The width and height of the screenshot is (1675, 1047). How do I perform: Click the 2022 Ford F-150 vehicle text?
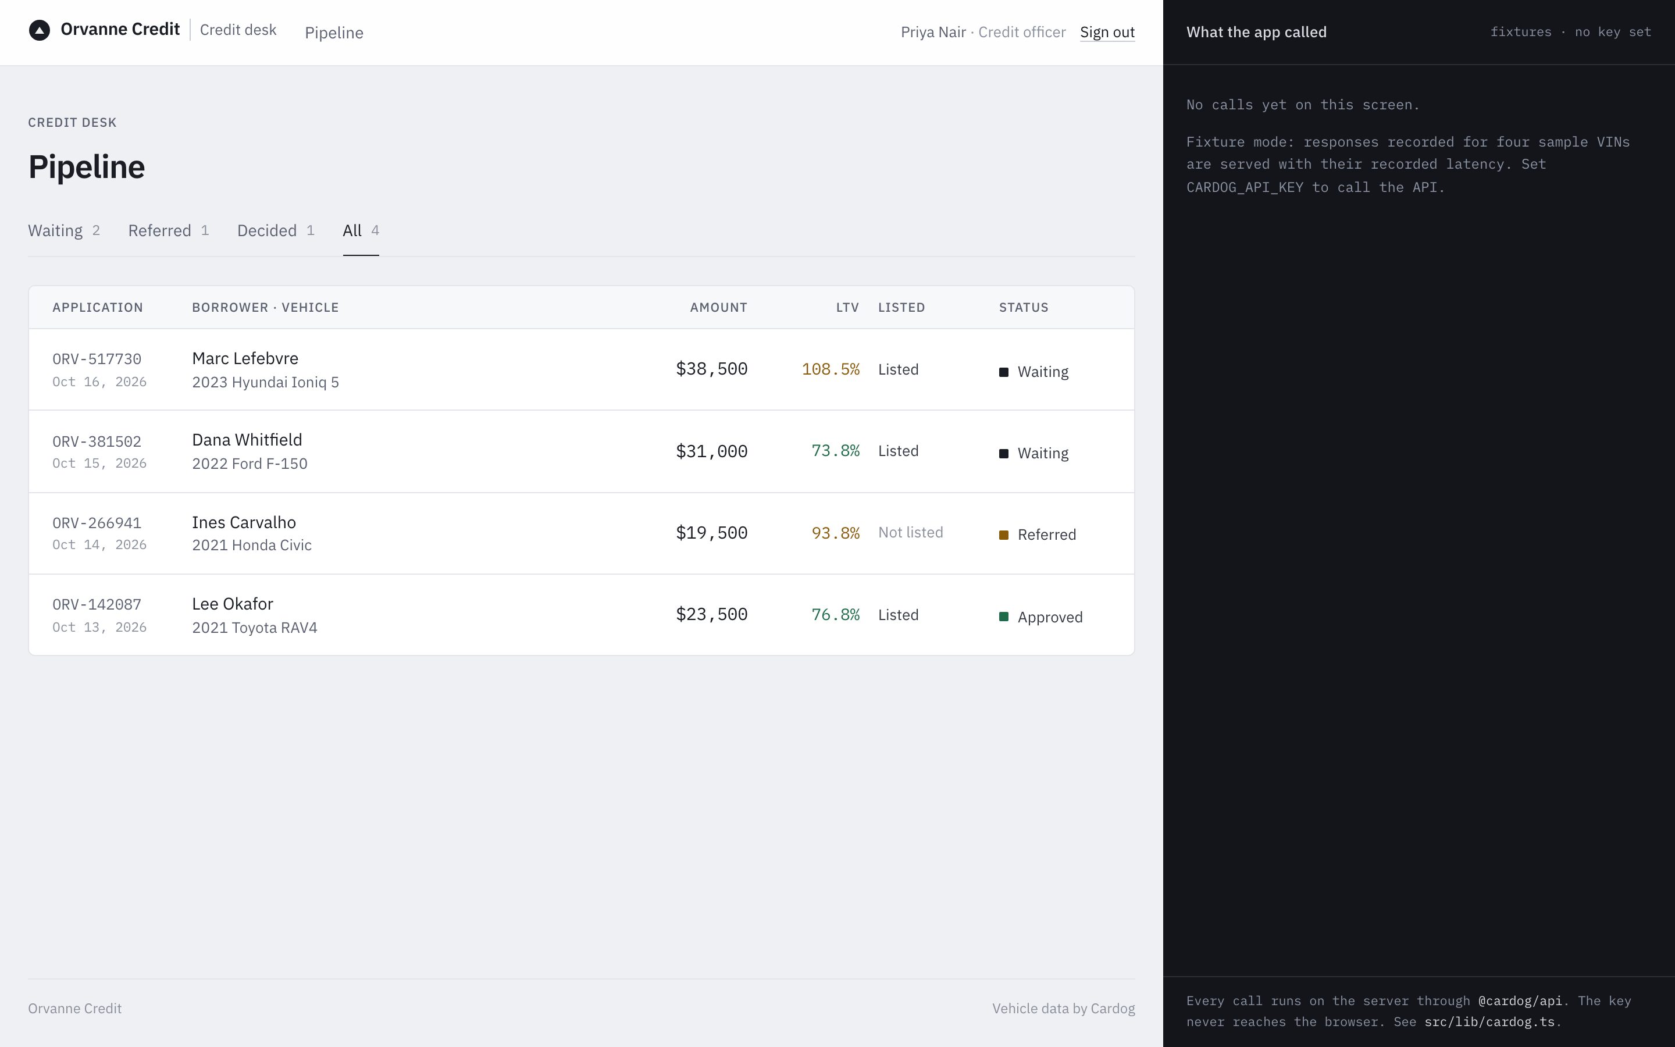coord(249,463)
